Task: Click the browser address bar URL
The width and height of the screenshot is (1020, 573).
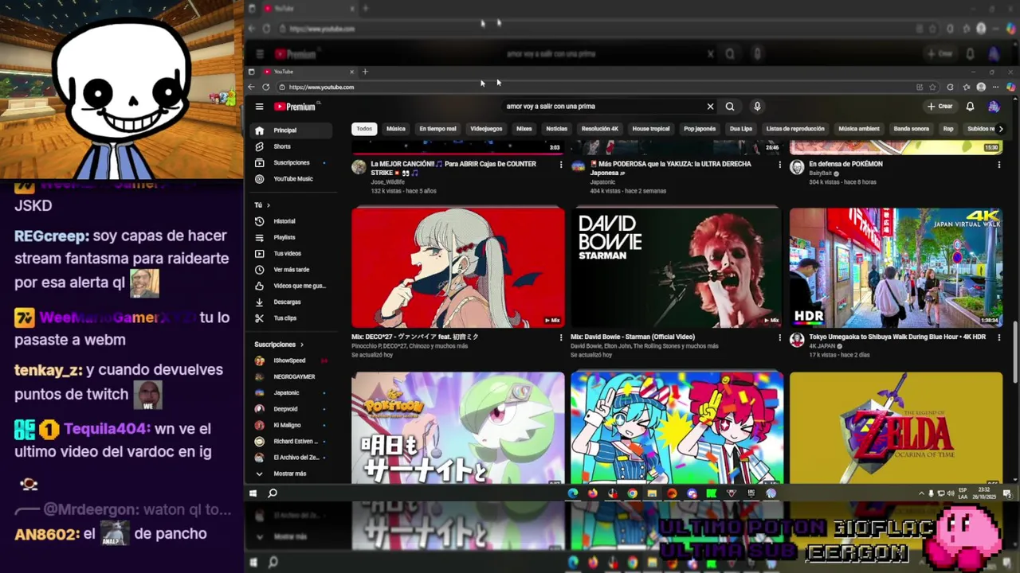Action: point(322,87)
